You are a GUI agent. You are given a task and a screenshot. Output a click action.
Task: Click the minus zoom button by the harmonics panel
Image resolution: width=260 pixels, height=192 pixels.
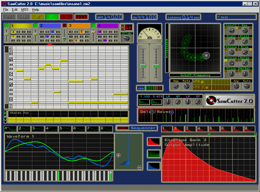(139, 167)
